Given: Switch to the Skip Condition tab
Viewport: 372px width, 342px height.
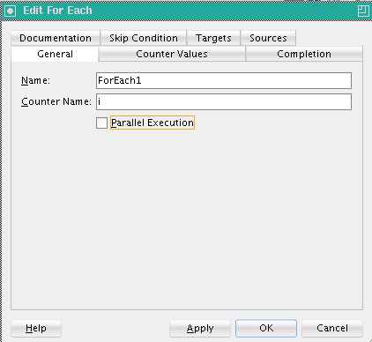Looking at the screenshot, I should (144, 38).
